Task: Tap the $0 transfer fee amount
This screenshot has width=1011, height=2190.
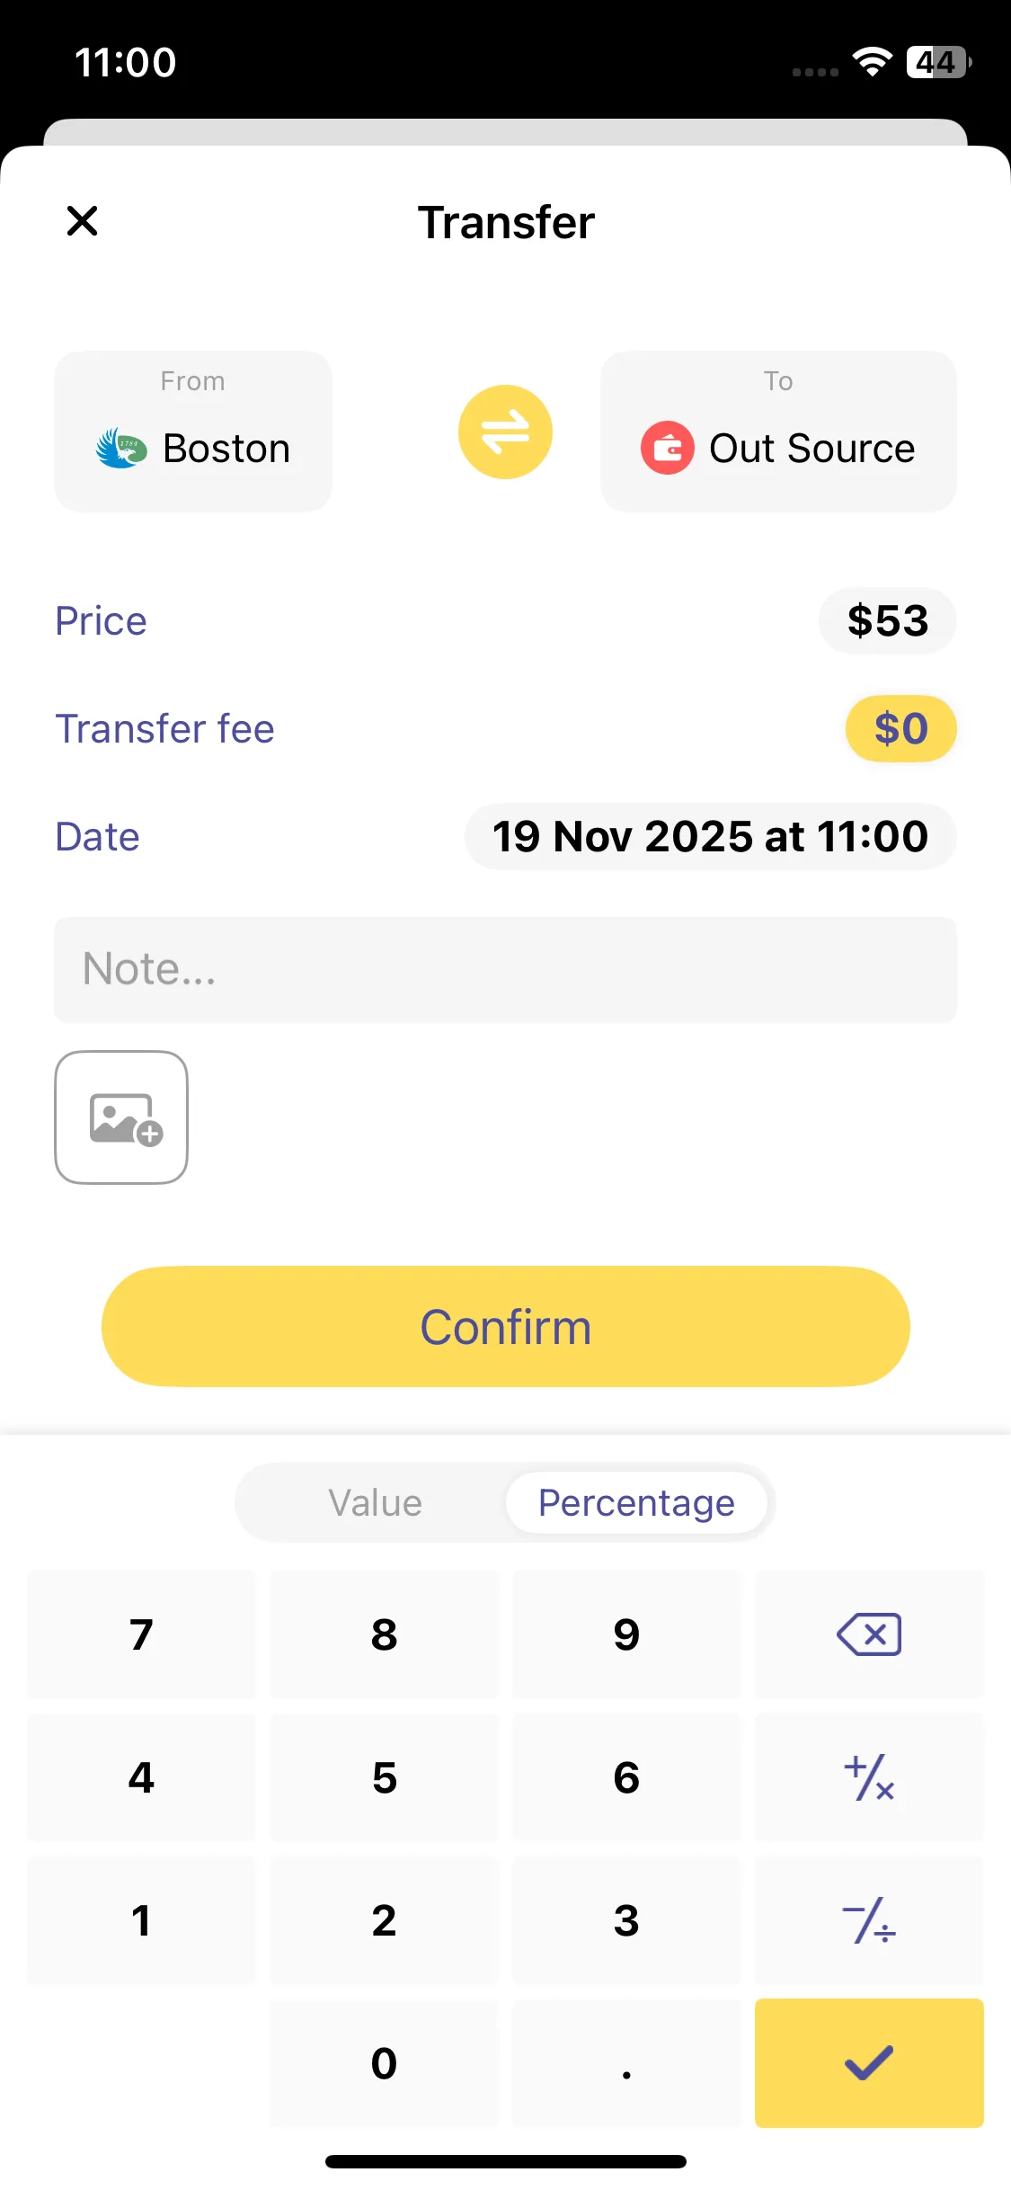Action: point(900,729)
